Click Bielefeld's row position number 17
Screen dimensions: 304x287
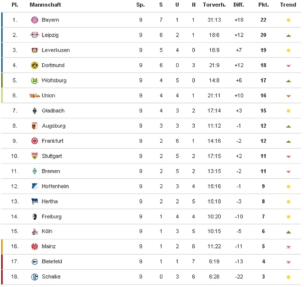click(15, 262)
